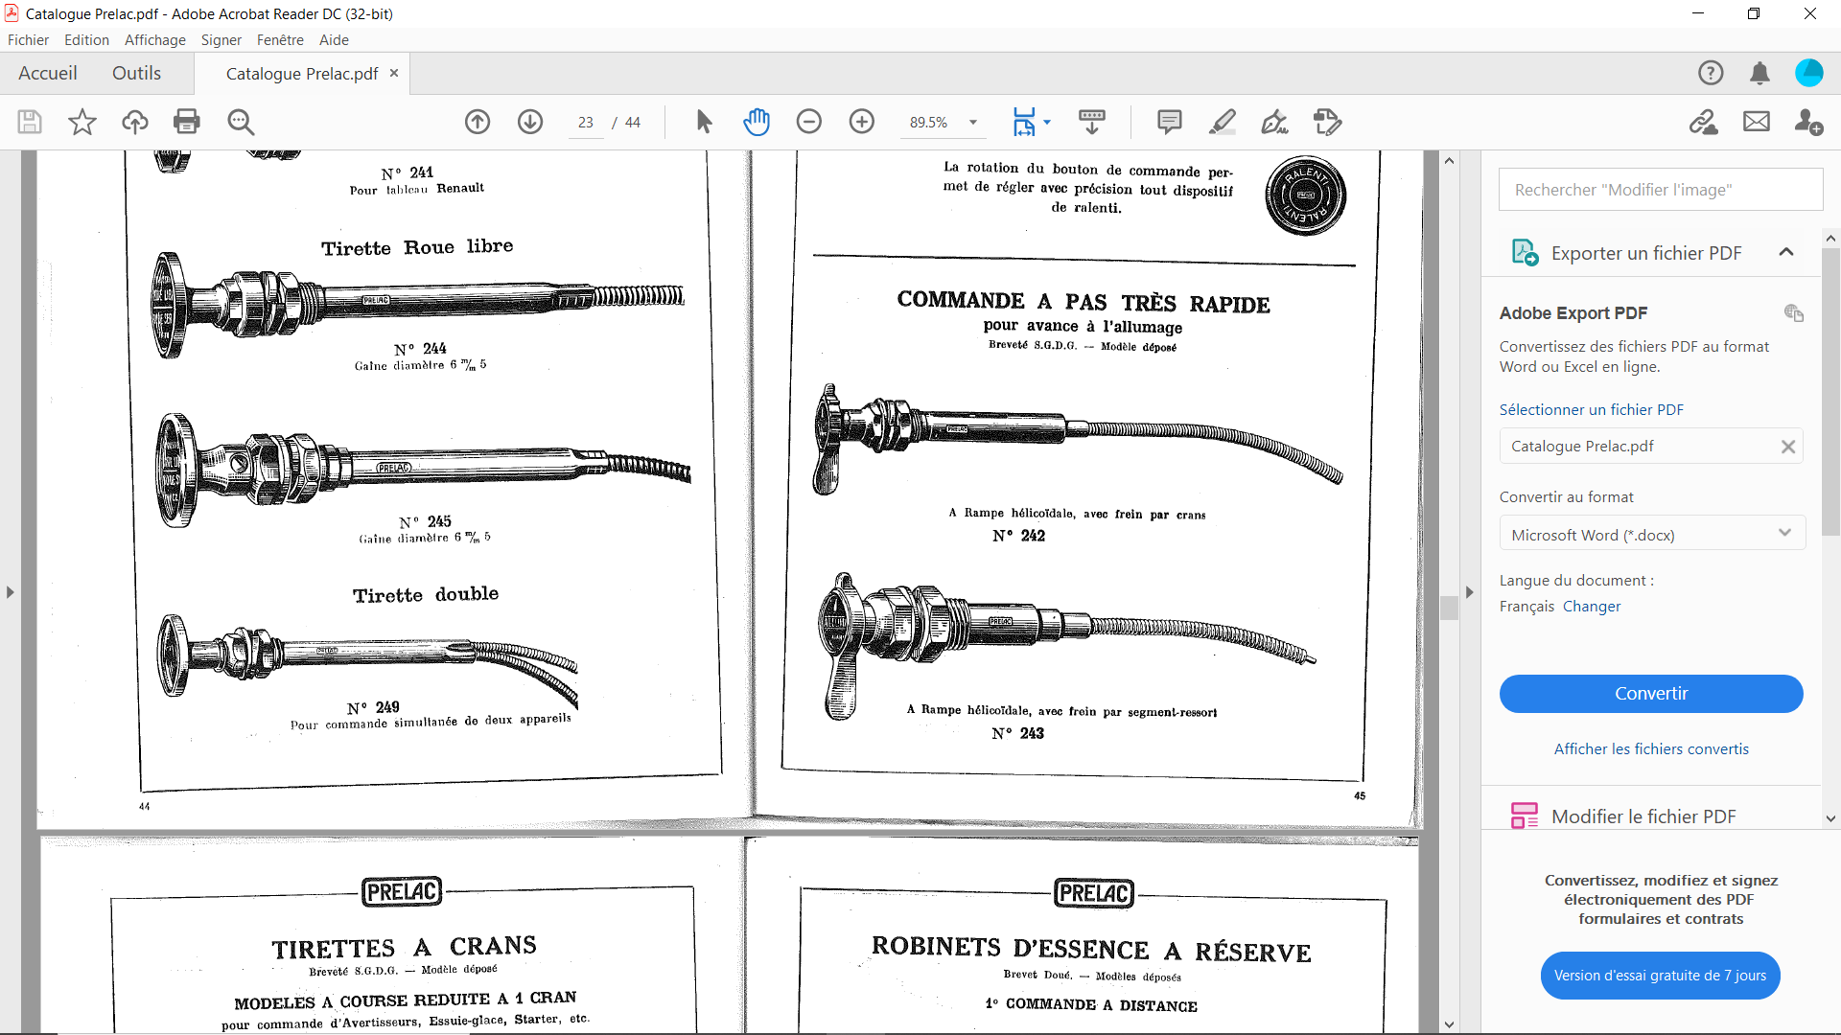This screenshot has height=1035, width=1841.
Task: Add a sticky note comment
Action: tap(1169, 122)
